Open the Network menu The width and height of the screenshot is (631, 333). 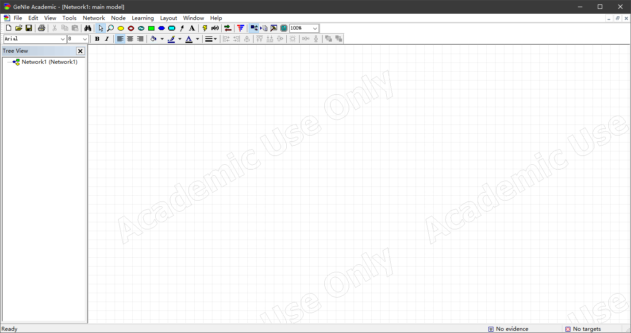(94, 18)
